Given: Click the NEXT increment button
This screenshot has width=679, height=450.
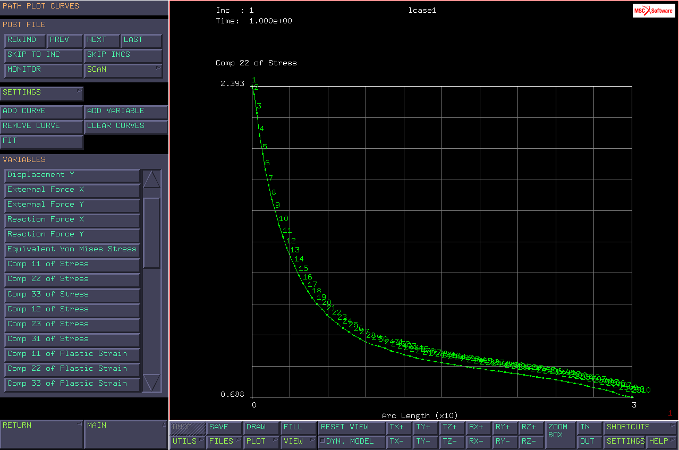Looking at the screenshot, I should 102,40.
